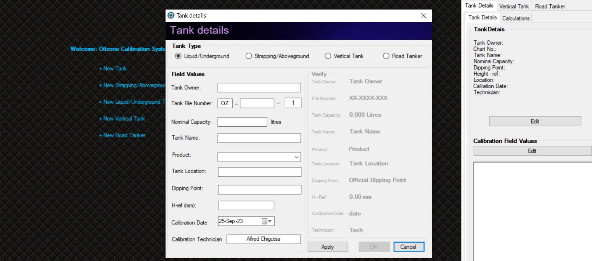
Task: Click Edit under Calibration Field Values
Action: [x=532, y=151]
